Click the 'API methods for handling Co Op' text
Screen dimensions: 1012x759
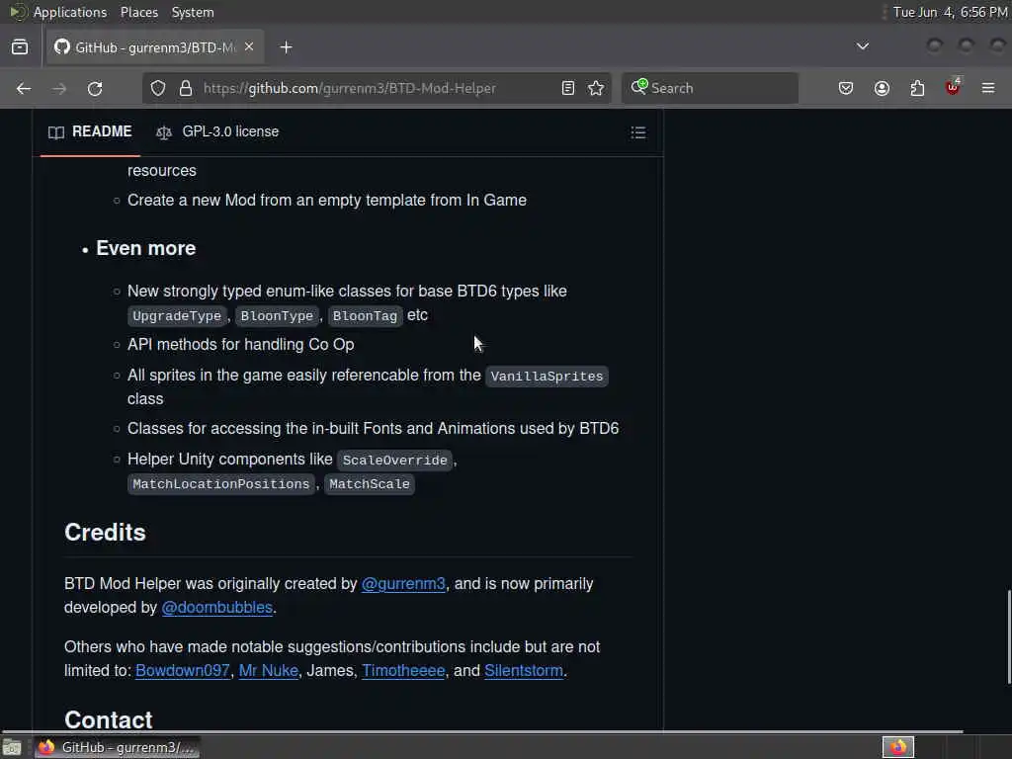[241, 345]
